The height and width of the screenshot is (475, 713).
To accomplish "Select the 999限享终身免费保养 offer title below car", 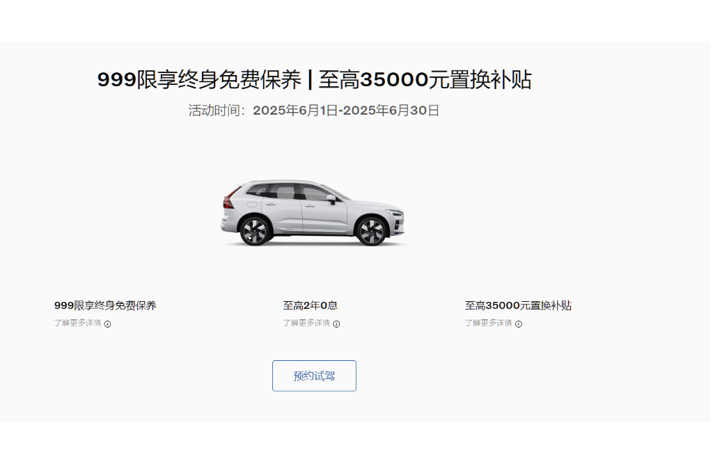I will (105, 305).
